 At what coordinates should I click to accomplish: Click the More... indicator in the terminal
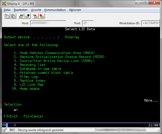[x=151, y=100]
